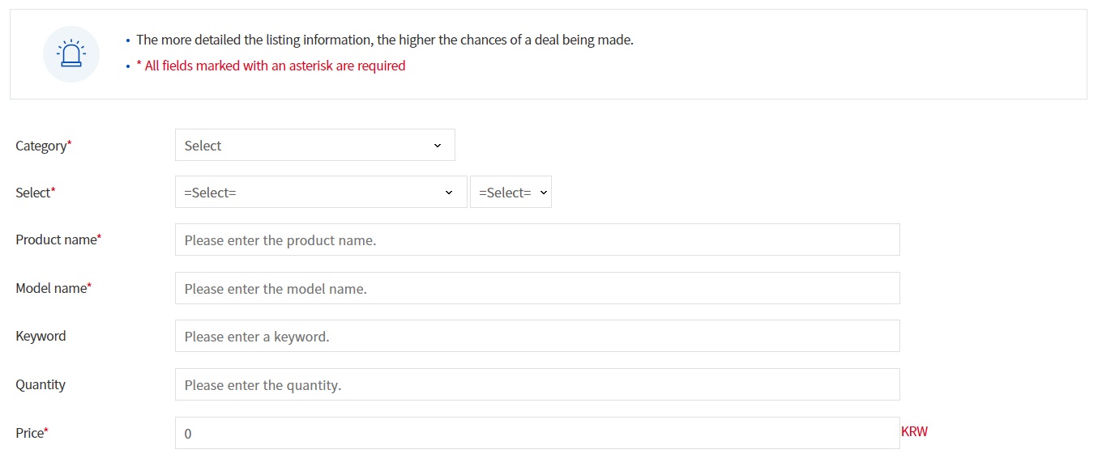This screenshot has height=458, width=1098.
Task: Click the Quantity input field
Action: [536, 385]
